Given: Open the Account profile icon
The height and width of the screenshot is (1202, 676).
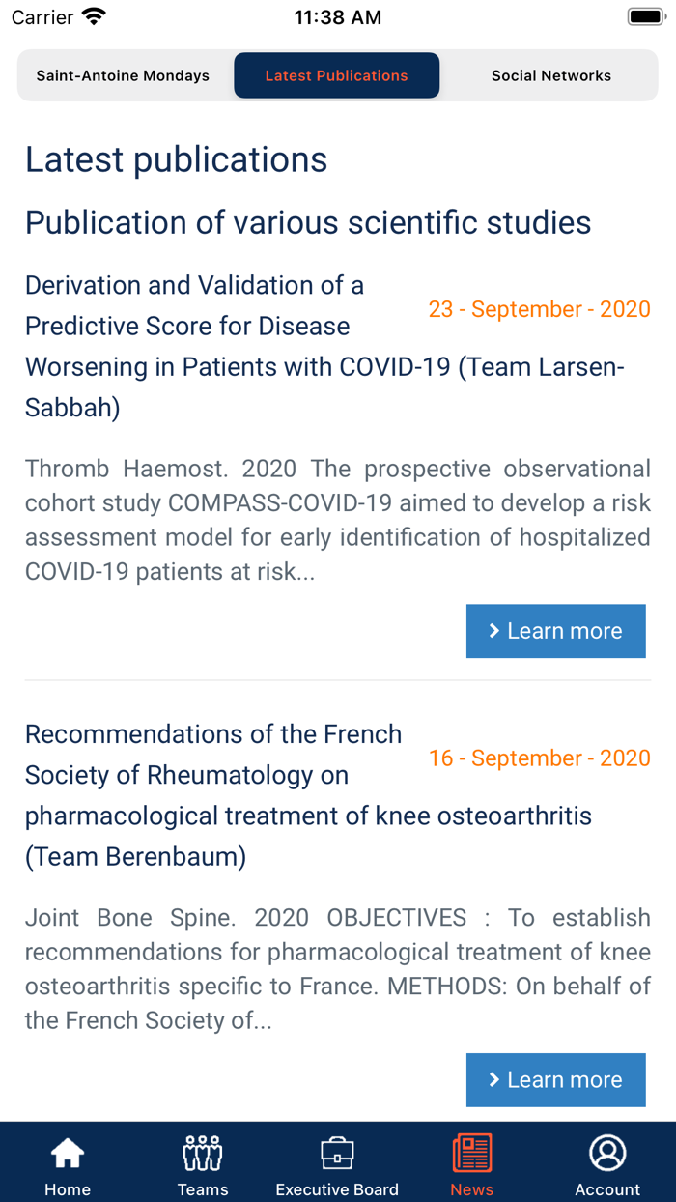Looking at the screenshot, I should coord(607,1153).
